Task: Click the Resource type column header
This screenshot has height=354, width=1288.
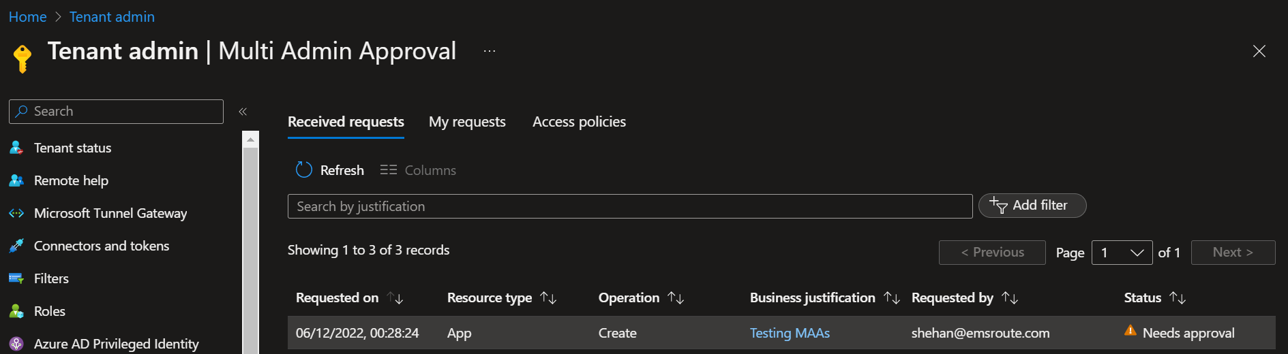Action: coord(490,297)
